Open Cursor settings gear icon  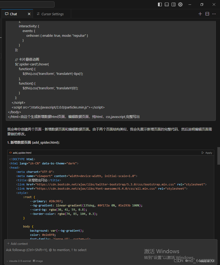pos(180,4)
